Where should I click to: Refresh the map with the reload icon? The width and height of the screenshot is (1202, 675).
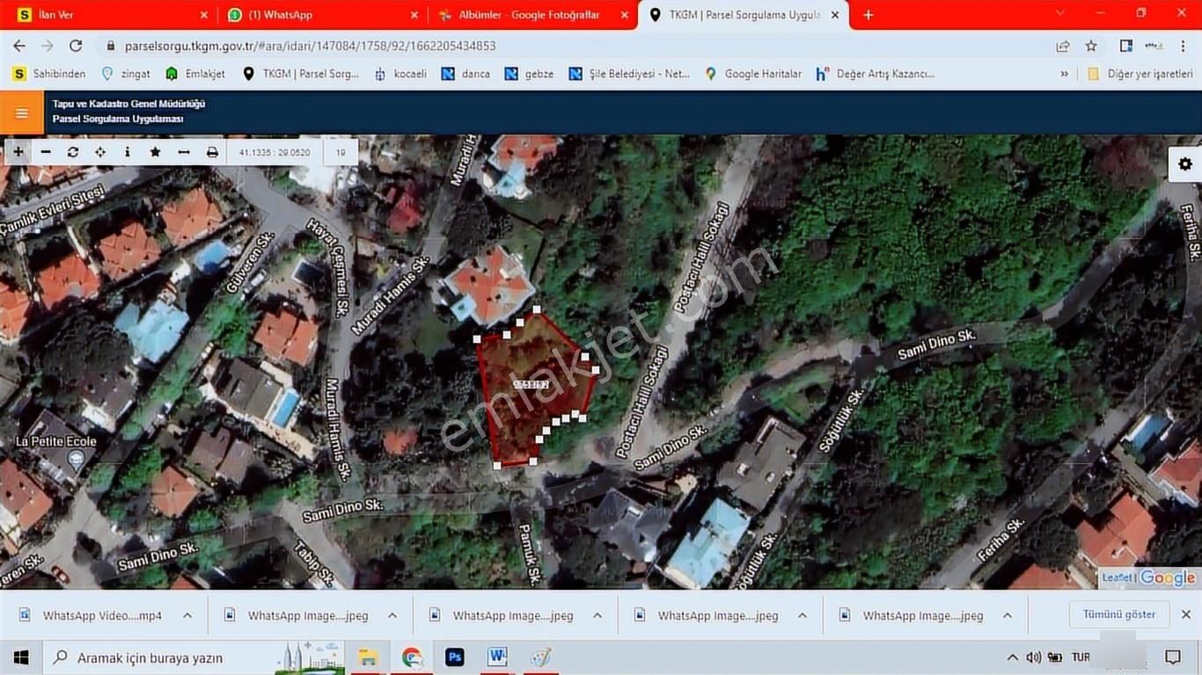[x=72, y=151]
